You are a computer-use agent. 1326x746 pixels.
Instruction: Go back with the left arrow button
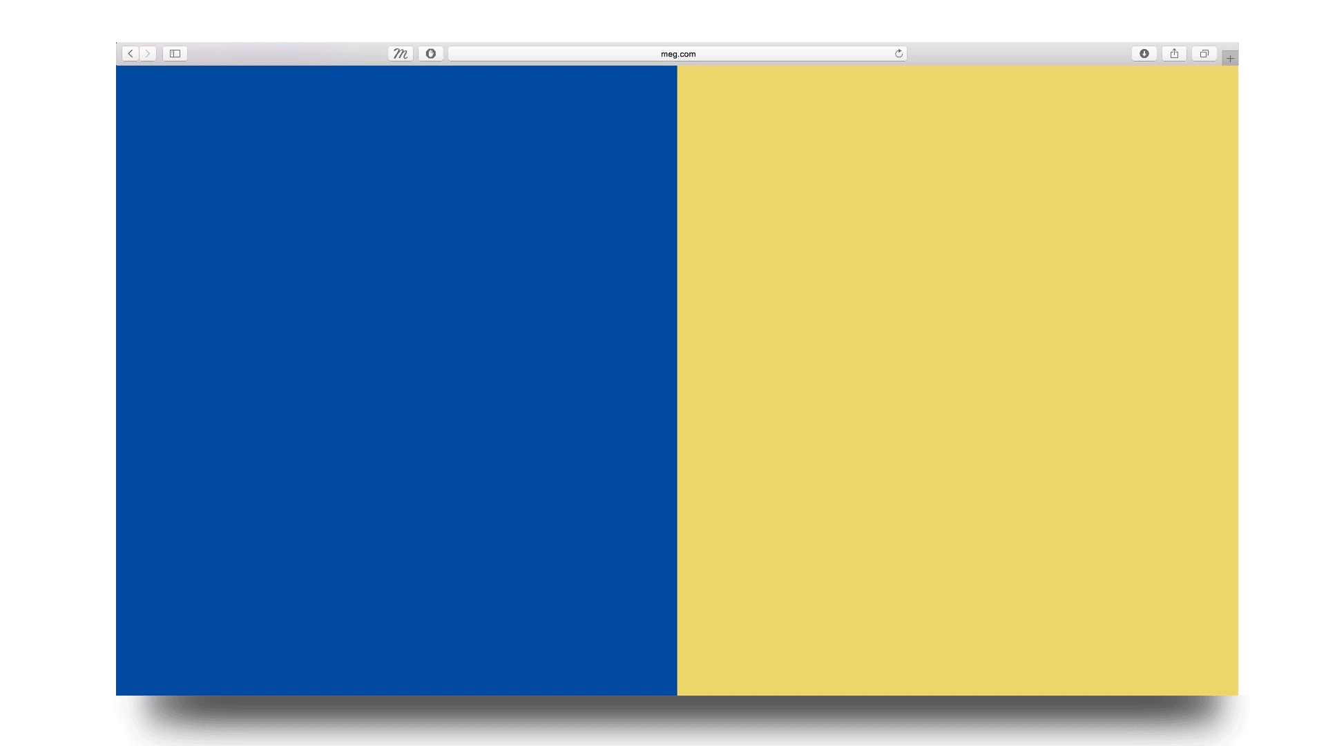[x=131, y=54]
